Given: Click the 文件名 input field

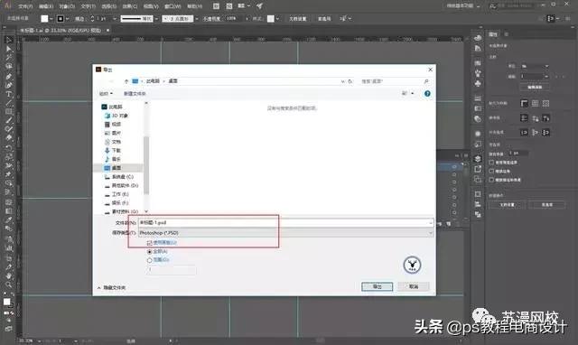Looking at the screenshot, I should tap(285, 223).
